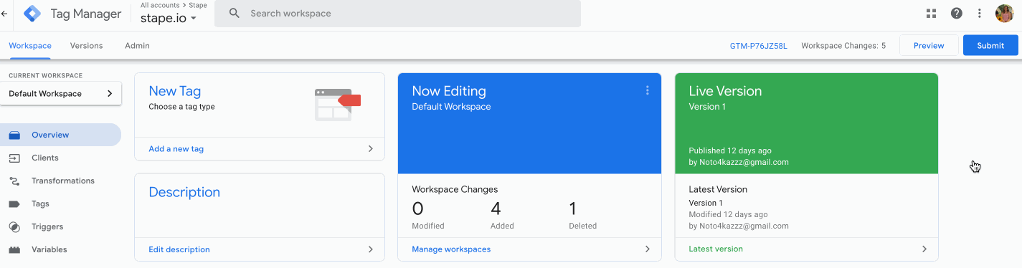Open the help question mark icon

pos(956,13)
